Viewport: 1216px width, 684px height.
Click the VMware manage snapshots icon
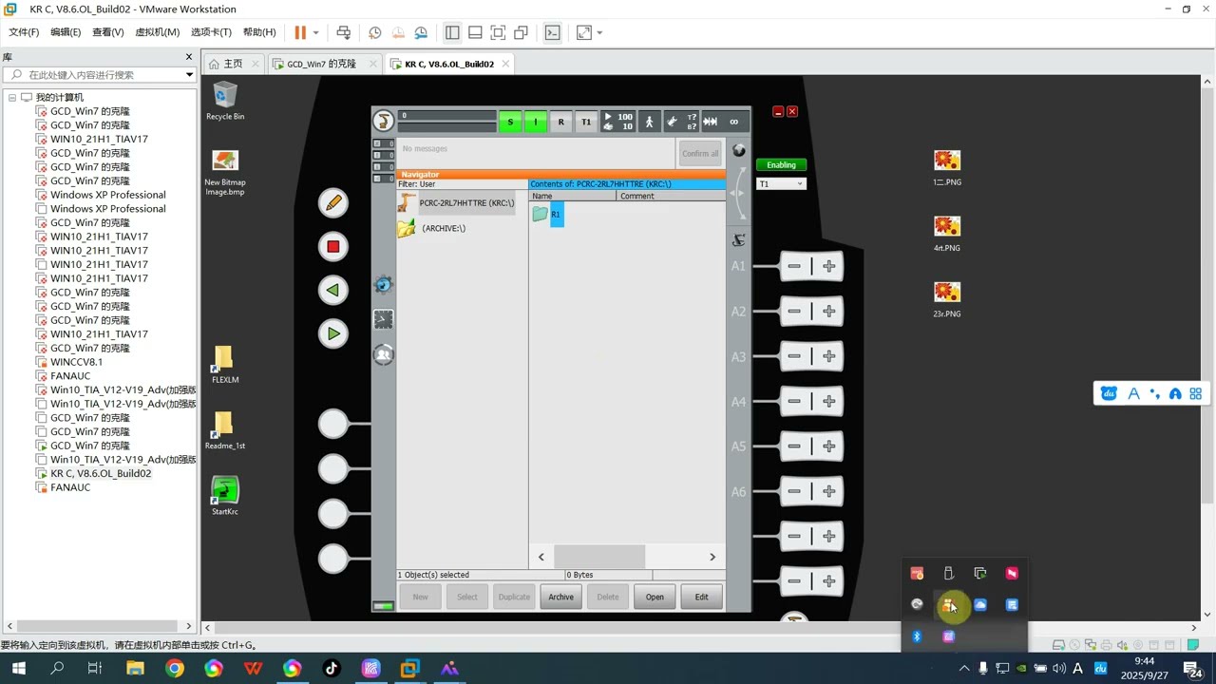click(421, 32)
